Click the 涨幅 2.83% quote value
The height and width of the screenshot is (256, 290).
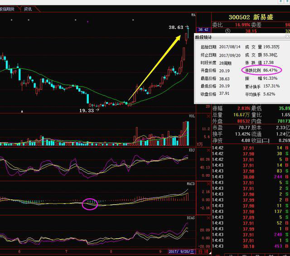pyautogui.click(x=244, y=108)
